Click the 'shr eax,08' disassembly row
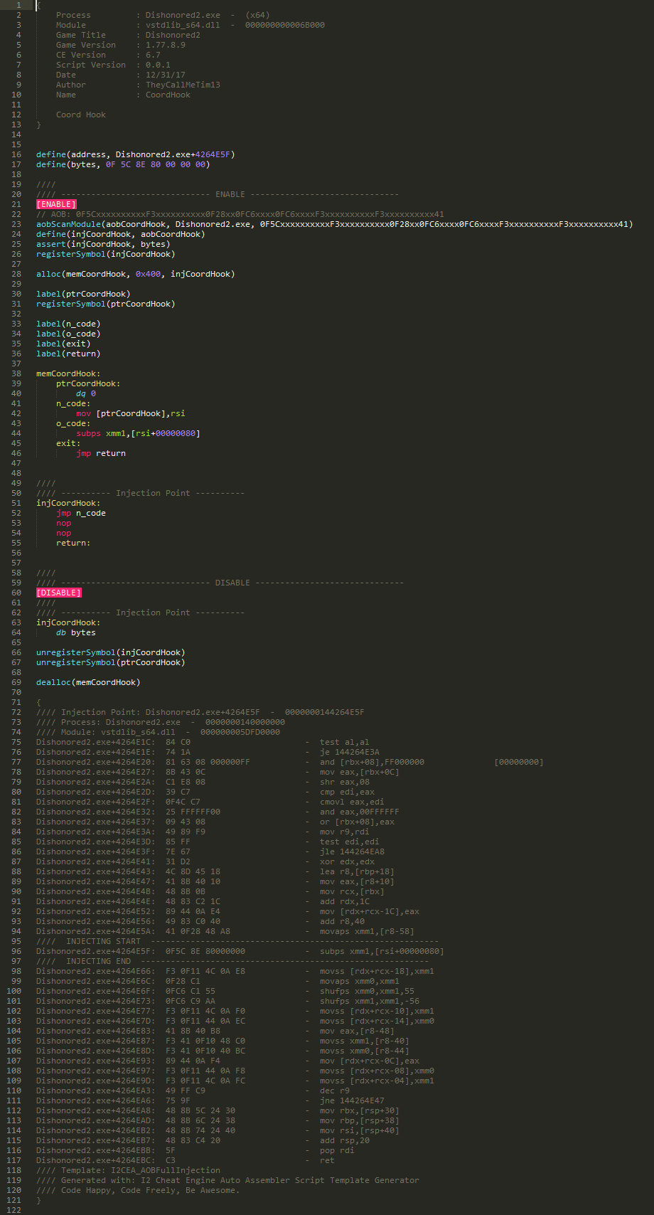The width and height of the screenshot is (654, 1215). click(x=203, y=782)
